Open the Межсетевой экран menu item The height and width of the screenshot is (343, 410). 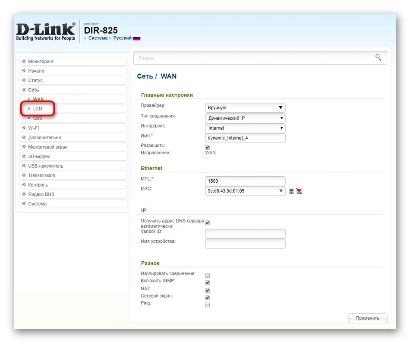tap(73, 147)
